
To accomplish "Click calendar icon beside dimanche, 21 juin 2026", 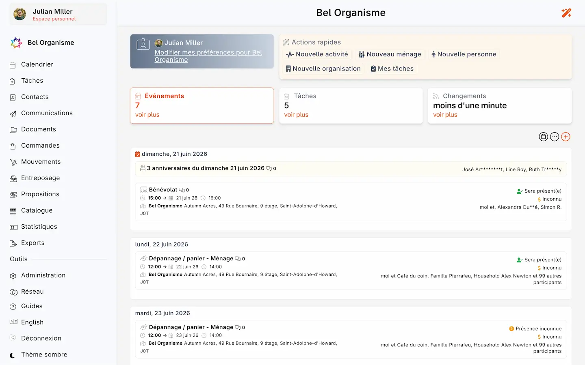I will tap(138, 154).
